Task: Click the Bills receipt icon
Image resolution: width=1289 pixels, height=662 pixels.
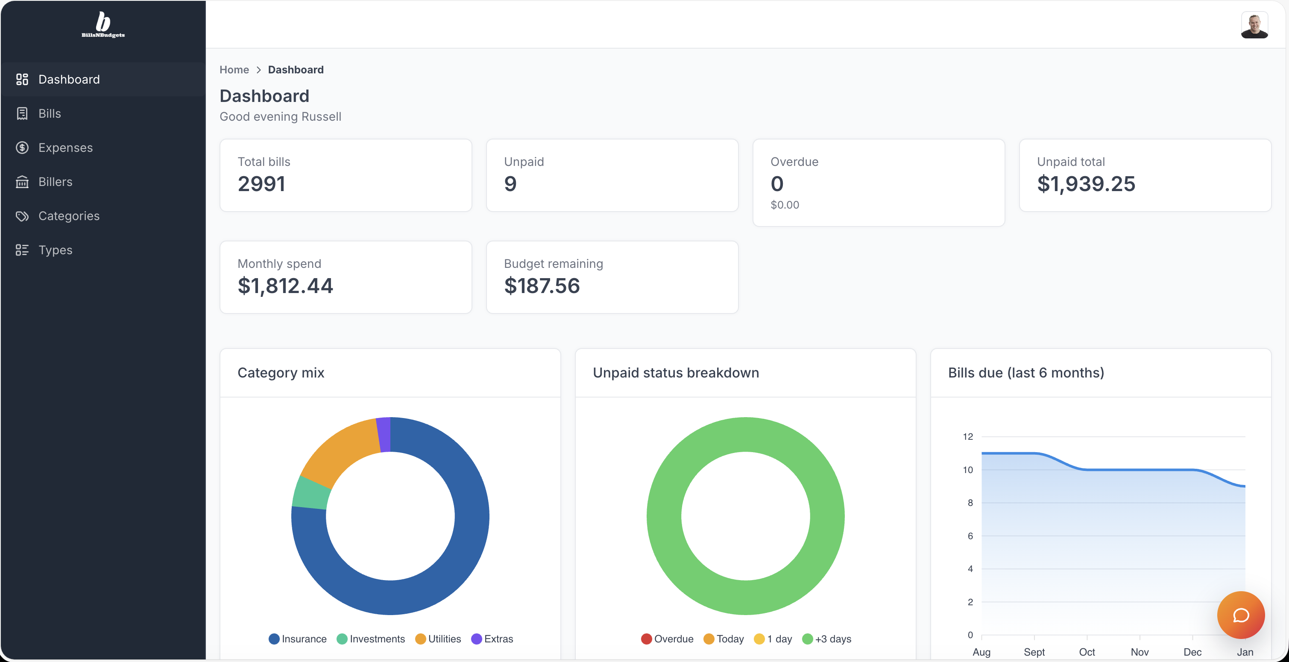Action: [22, 113]
